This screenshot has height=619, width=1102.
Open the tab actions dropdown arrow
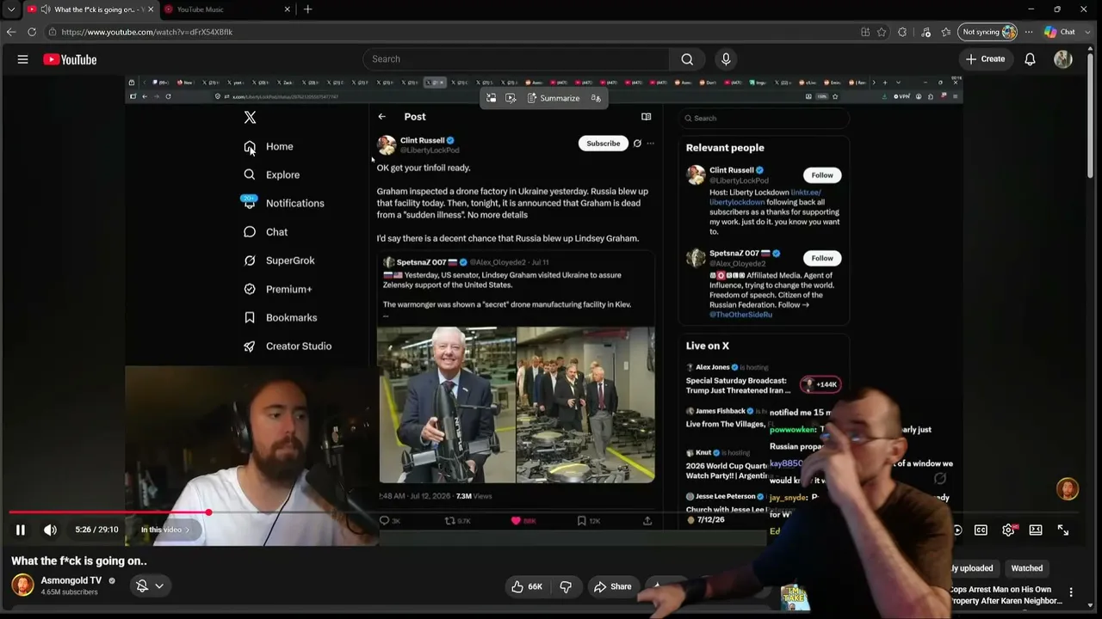(11, 9)
